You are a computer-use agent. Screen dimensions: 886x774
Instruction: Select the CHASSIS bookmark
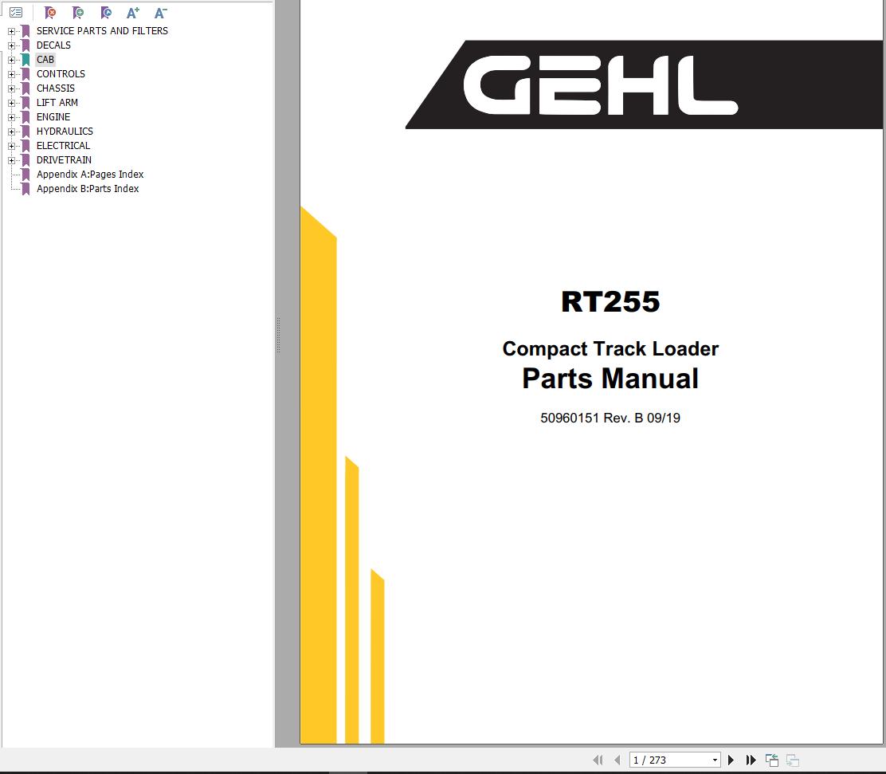[56, 88]
